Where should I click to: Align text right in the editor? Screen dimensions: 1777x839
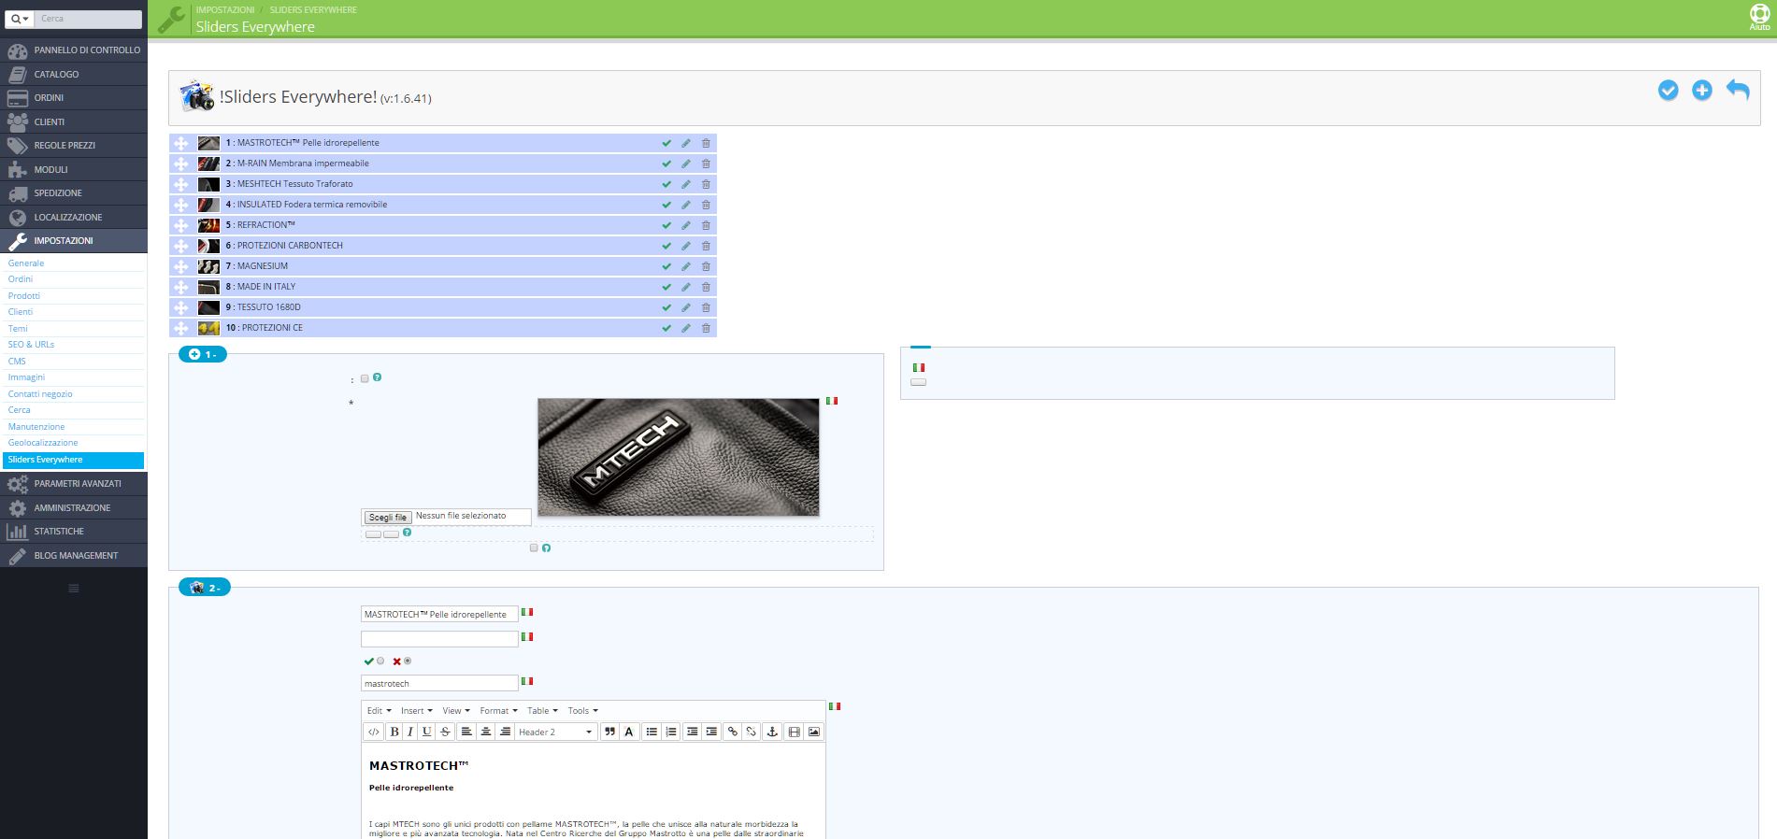pyautogui.click(x=505, y=732)
